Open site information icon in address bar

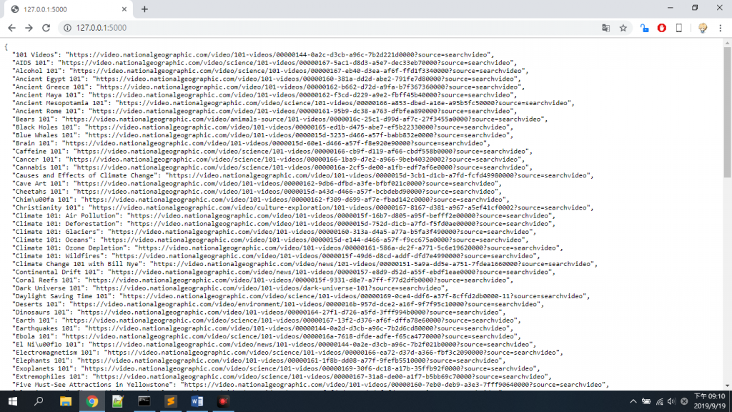pyautogui.click(x=67, y=28)
